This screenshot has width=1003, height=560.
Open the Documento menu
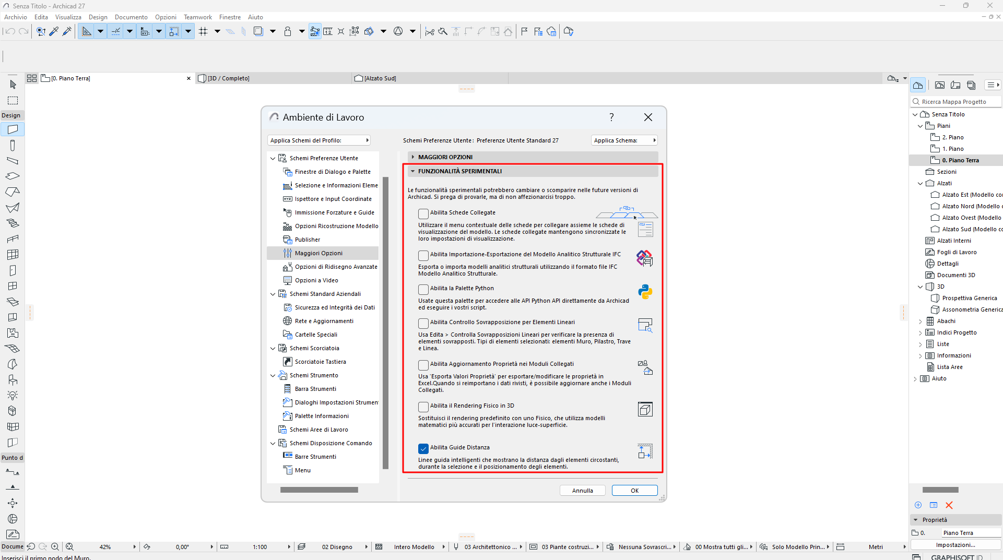[131, 17]
